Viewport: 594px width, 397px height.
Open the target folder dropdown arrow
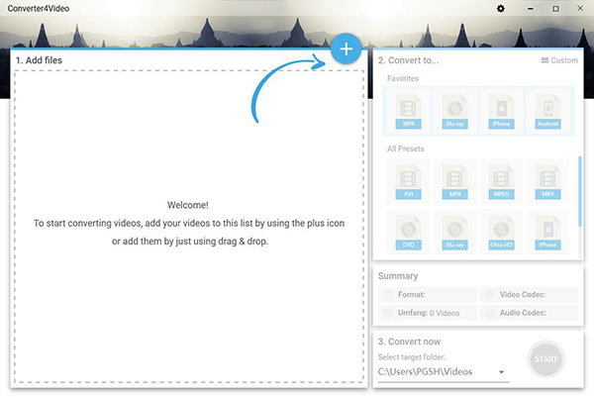[501, 372]
